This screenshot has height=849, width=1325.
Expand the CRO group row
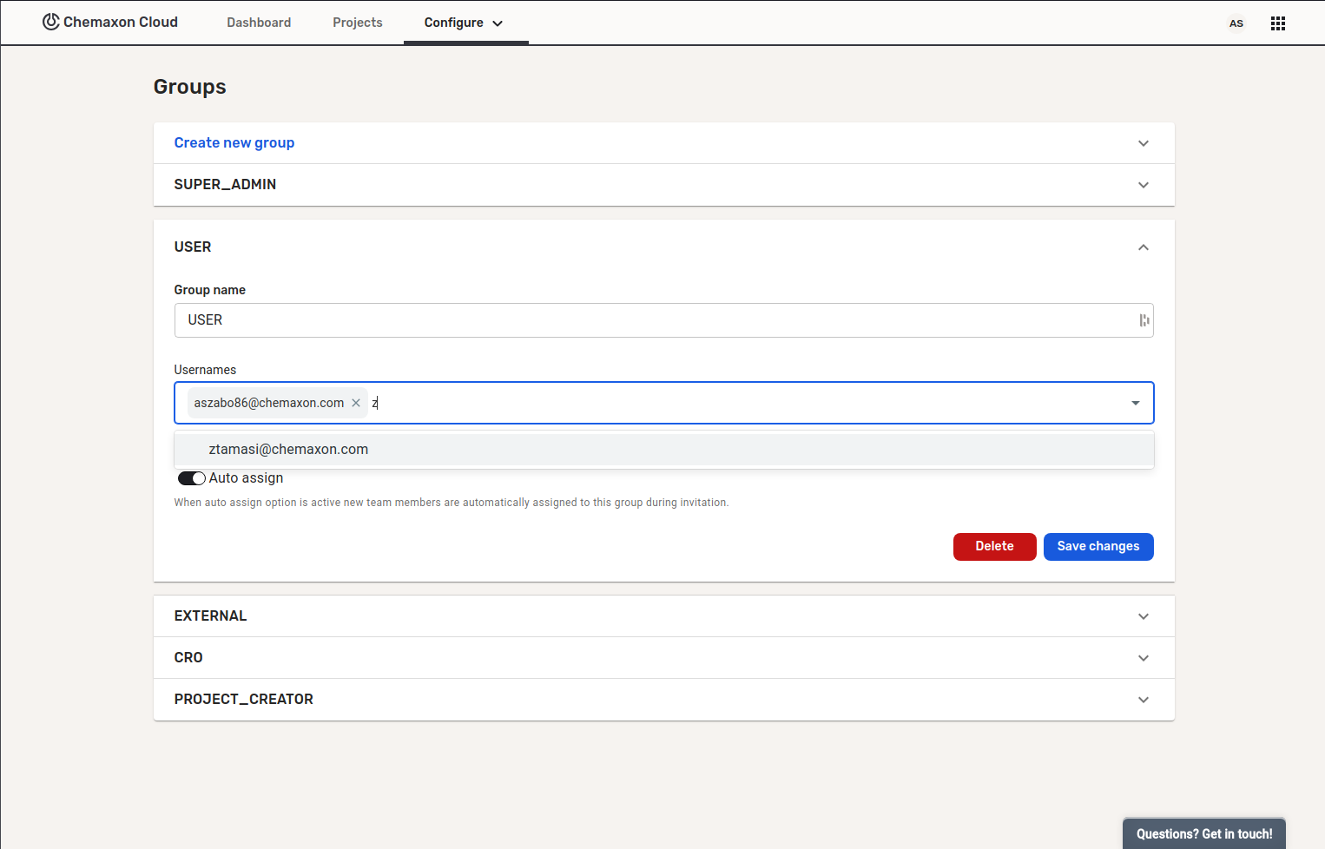tap(1143, 658)
